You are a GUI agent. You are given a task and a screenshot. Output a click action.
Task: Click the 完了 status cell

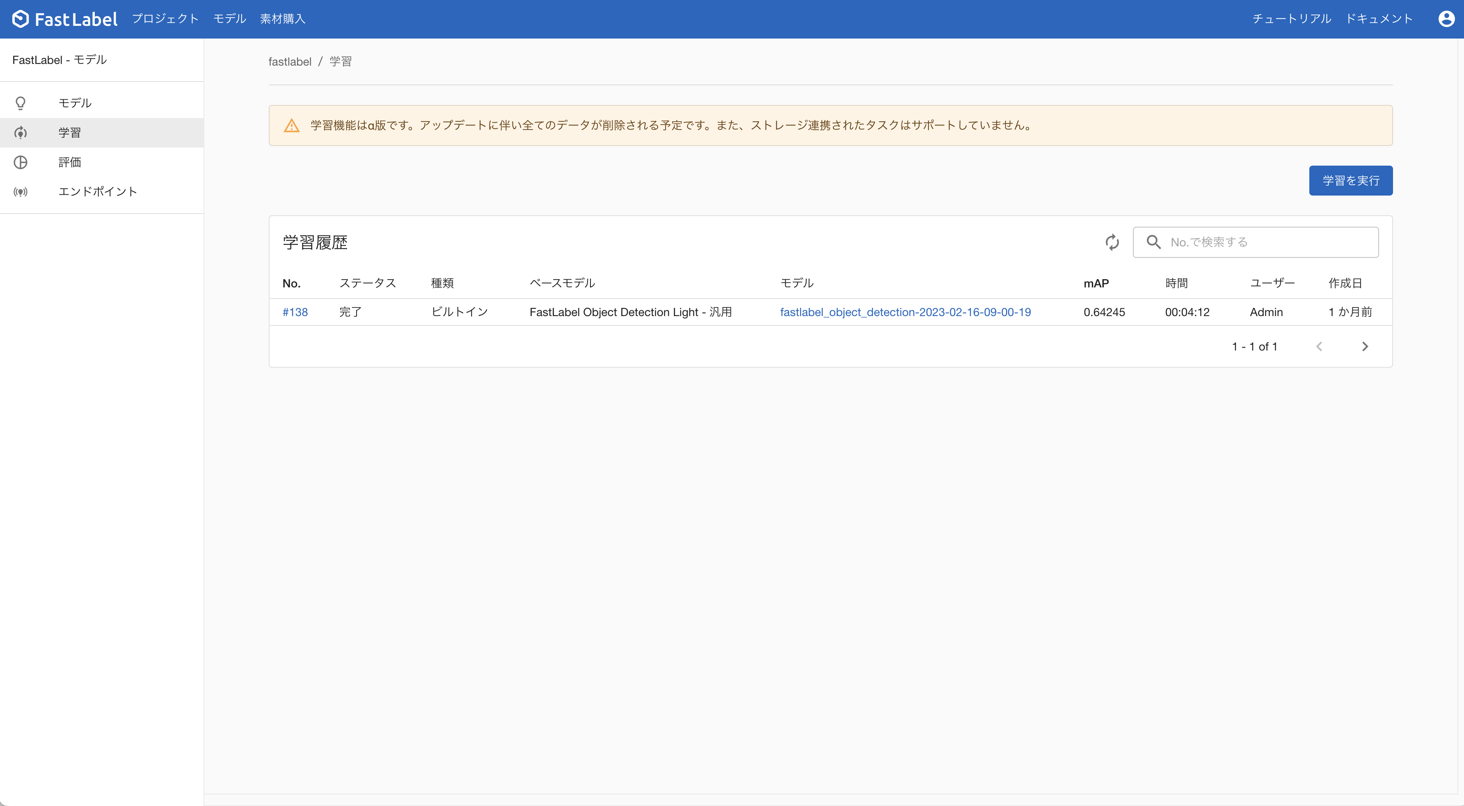[x=350, y=312]
